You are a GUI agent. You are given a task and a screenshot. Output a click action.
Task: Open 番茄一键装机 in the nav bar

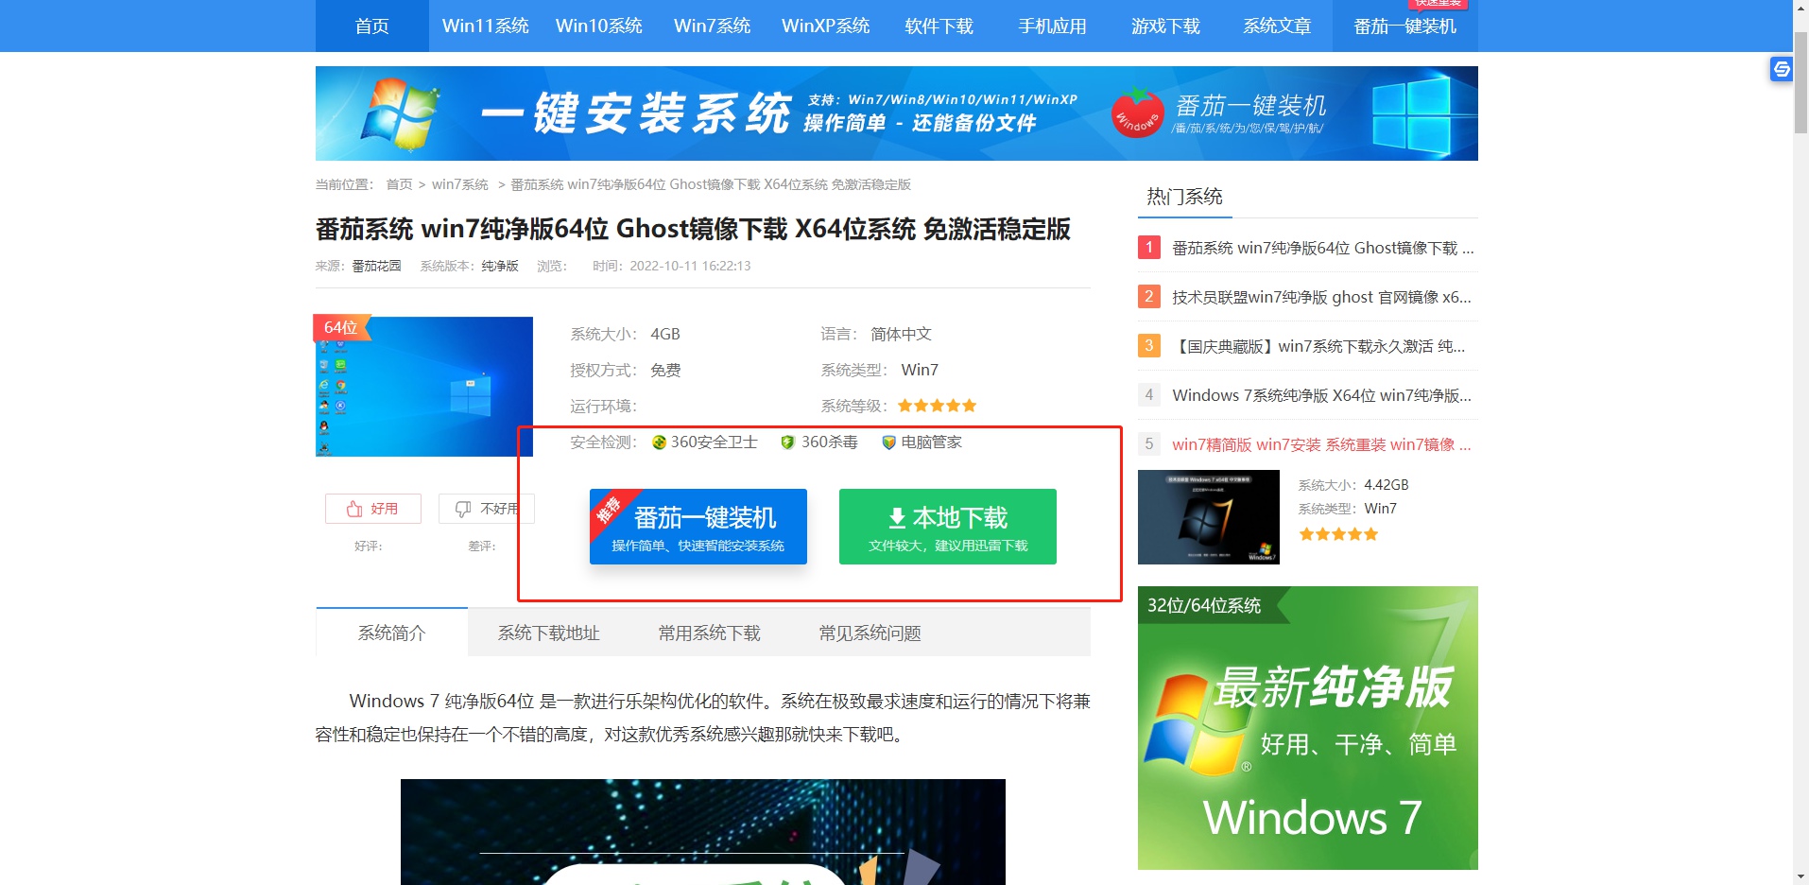1404,26
